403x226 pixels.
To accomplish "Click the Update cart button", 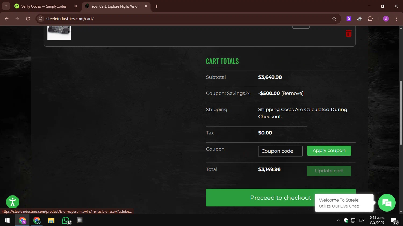I will pos(329,171).
